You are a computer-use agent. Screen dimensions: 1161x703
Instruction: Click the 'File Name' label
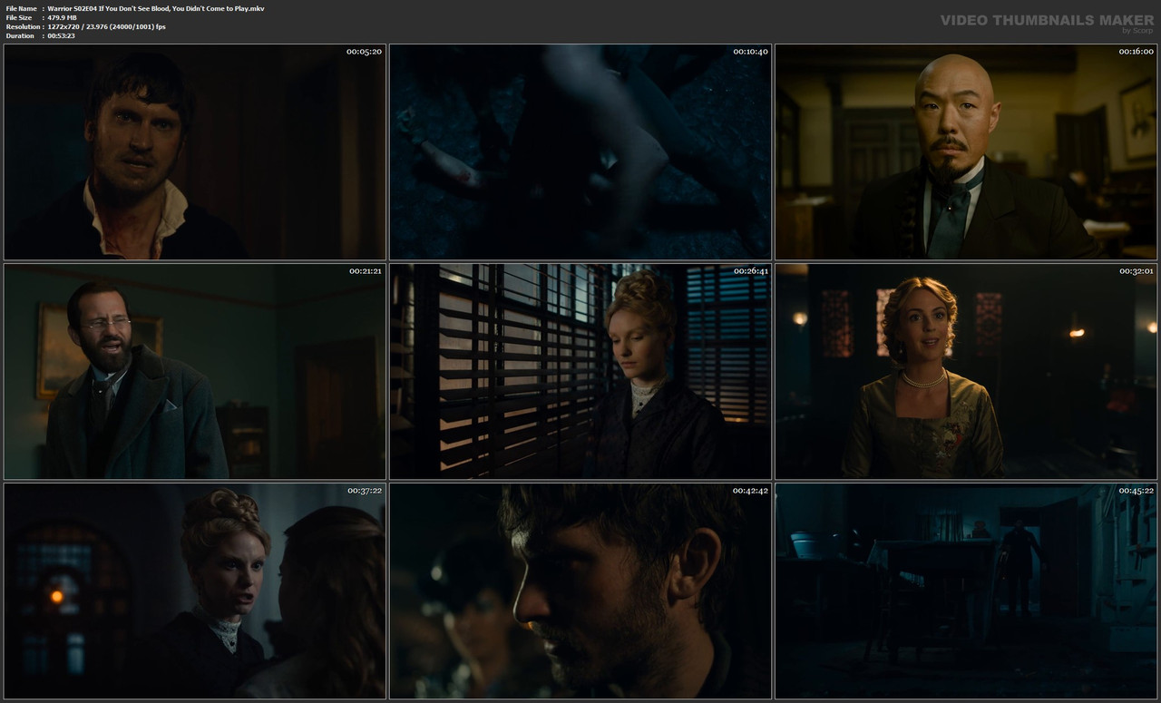click(x=21, y=8)
